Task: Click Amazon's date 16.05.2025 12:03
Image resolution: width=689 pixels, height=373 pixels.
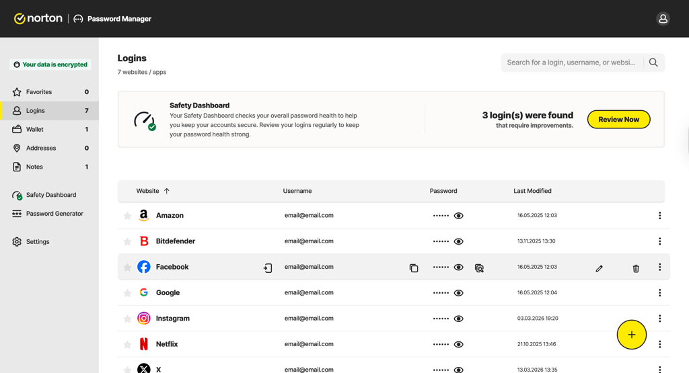Action: click(x=537, y=216)
